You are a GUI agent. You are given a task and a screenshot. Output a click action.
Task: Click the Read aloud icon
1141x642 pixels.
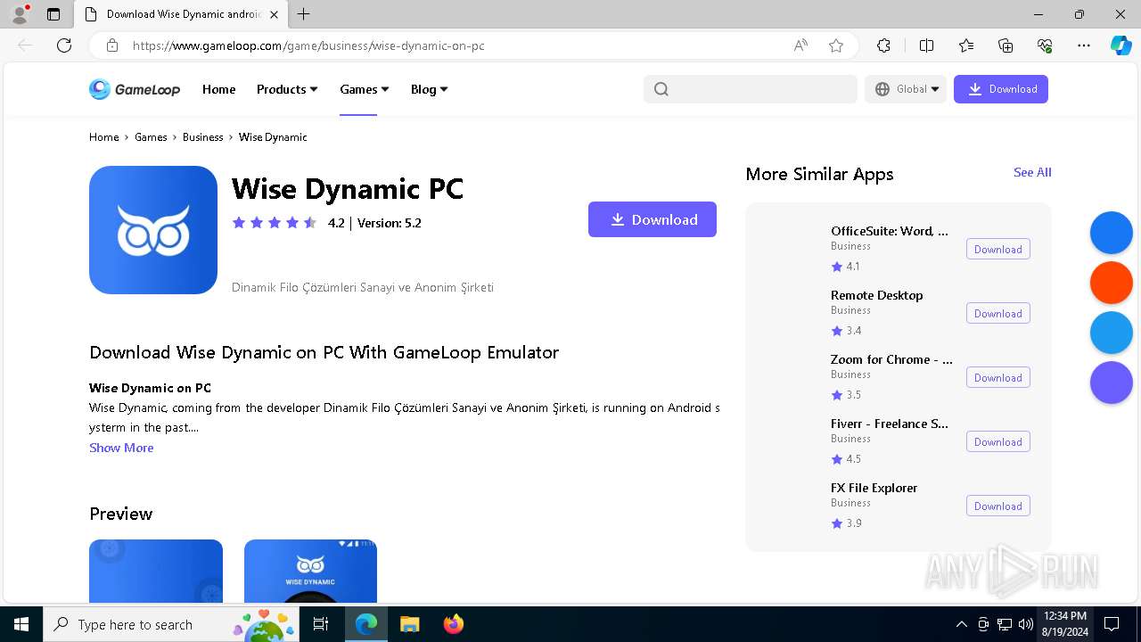[800, 45]
